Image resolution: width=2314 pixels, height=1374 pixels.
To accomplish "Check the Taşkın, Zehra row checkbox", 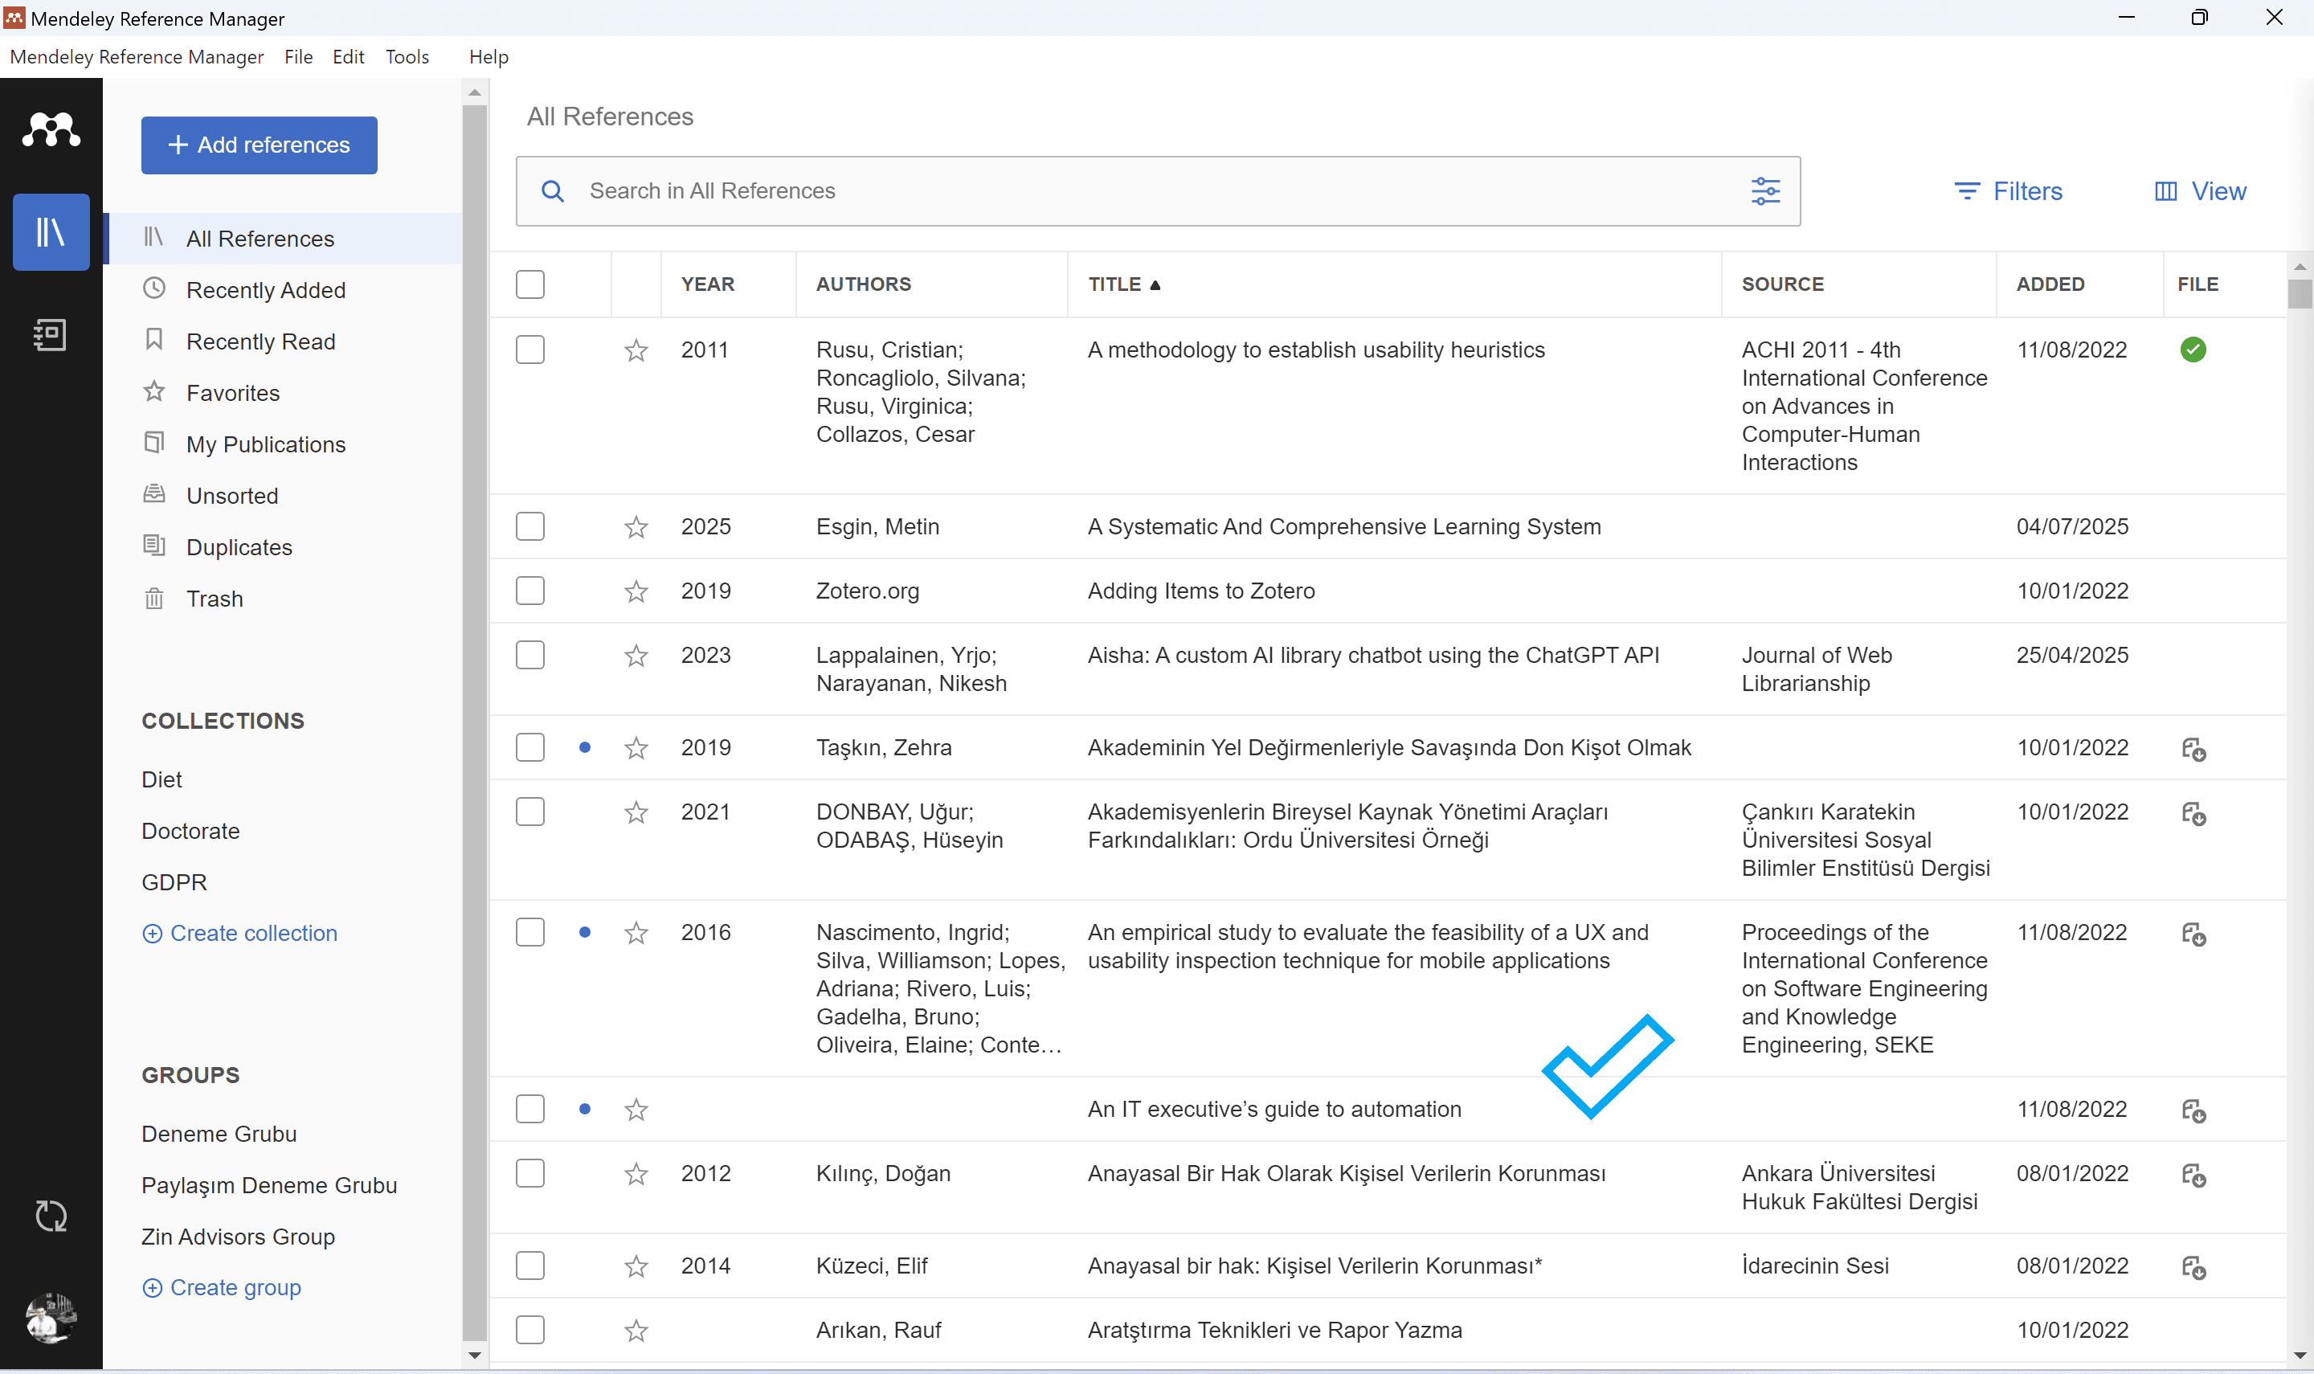I will pos(530,747).
